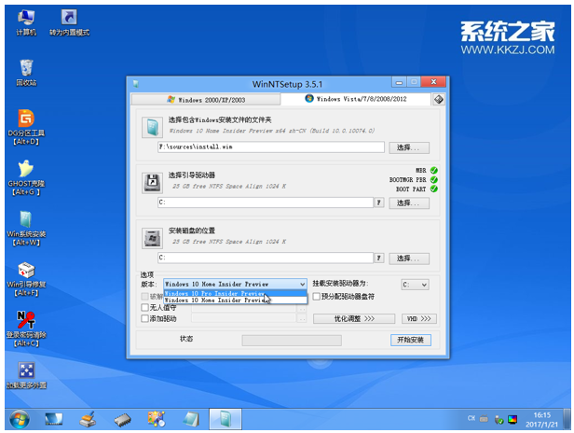Switch to Windows 2000/XP/2003 tab
Screen dimensions: 574x433
coord(206,100)
